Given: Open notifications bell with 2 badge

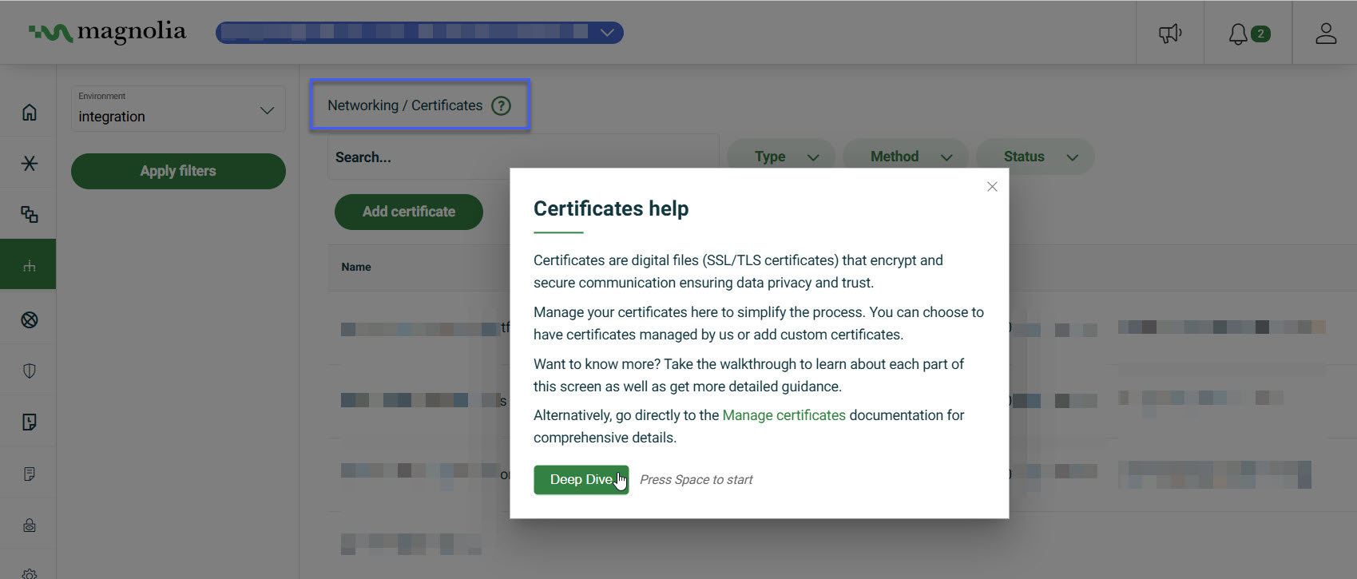Looking at the screenshot, I should click(1248, 34).
